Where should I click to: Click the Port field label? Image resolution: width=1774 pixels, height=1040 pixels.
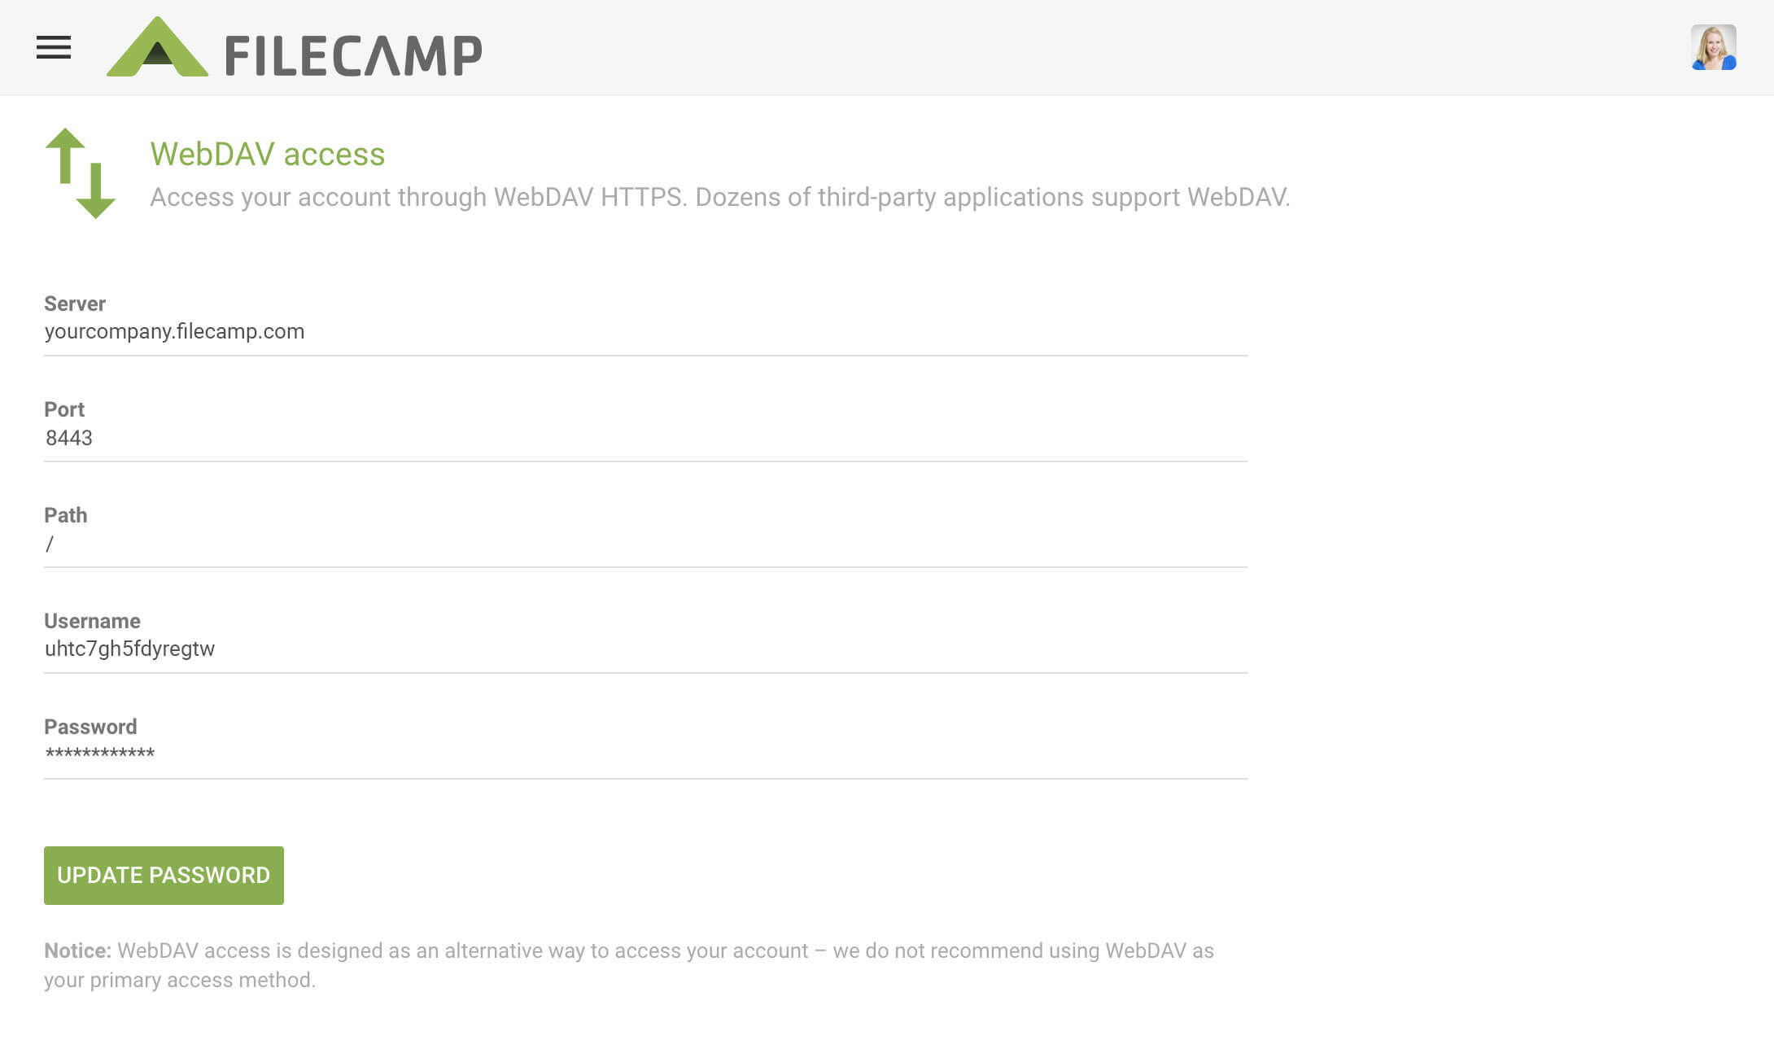tap(64, 409)
